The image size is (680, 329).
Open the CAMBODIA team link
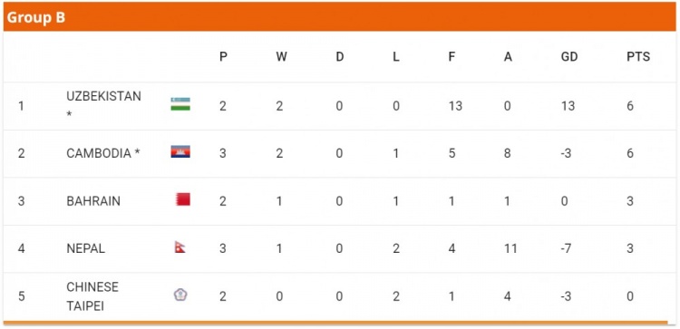[103, 153]
